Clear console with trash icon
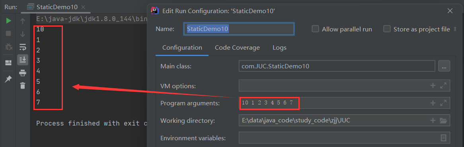The height and width of the screenshot is (147, 464). coord(23,85)
